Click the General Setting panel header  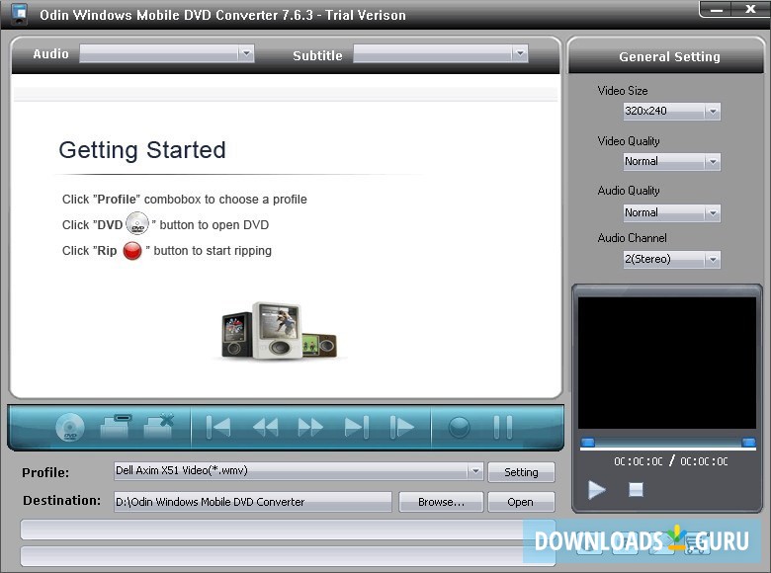pyautogui.click(x=666, y=56)
